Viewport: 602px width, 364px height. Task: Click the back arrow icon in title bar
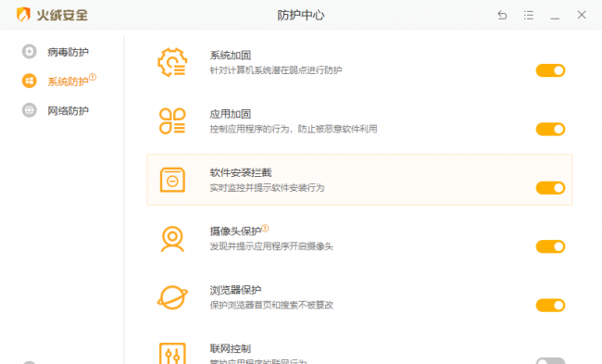coord(502,15)
